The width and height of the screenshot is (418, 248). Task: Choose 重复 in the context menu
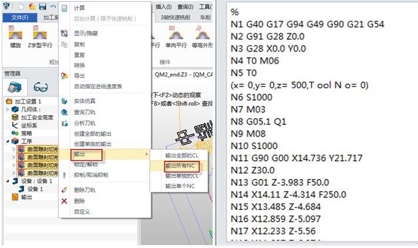79,55
